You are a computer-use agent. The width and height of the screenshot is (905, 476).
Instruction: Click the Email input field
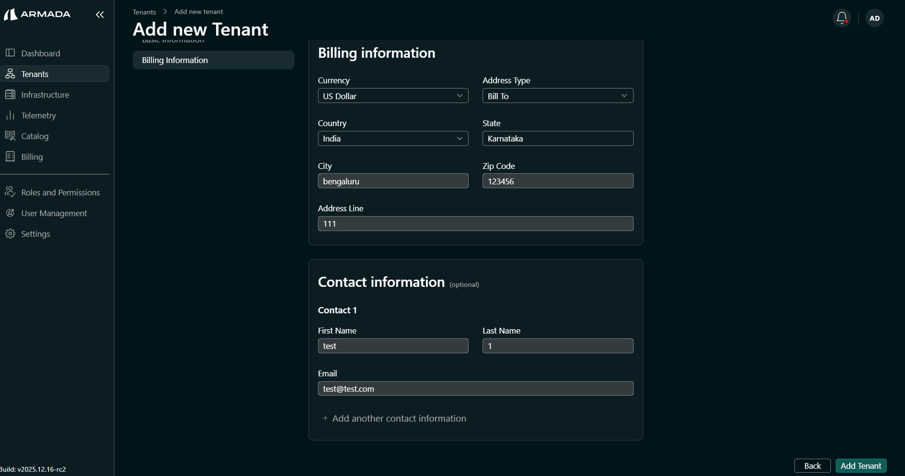tap(475, 388)
